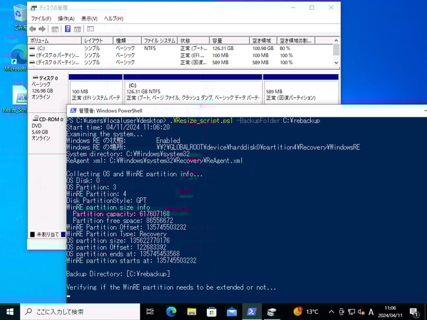Select the (C:) 126.31 GB NTFS partition block
This screenshot has height=320, width=427.
coord(193,89)
